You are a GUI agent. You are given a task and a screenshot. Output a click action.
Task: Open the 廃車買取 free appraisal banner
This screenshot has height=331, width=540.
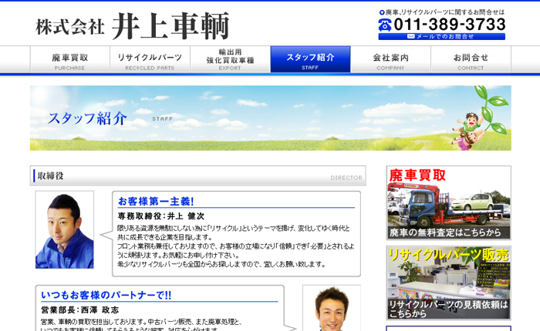[448, 202]
